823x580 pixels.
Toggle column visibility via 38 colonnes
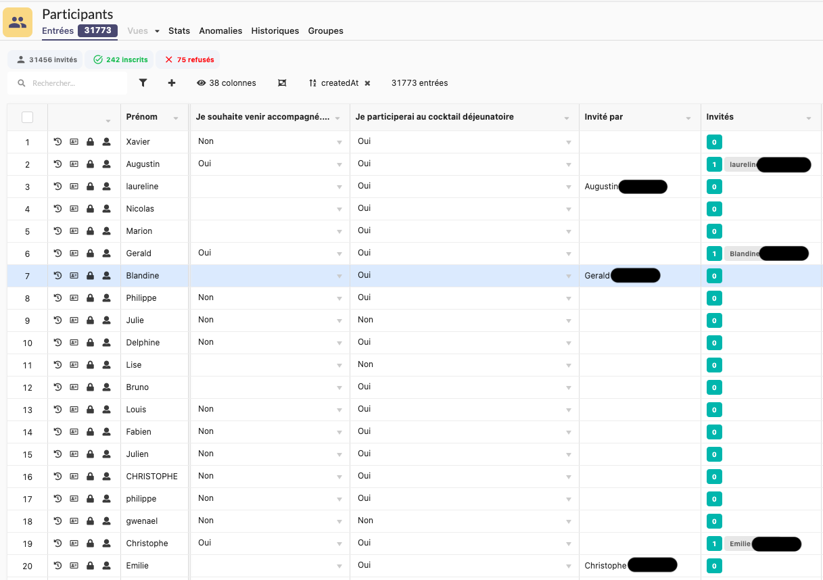coord(227,83)
